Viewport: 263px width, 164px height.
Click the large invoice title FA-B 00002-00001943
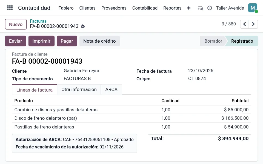coord(47,61)
